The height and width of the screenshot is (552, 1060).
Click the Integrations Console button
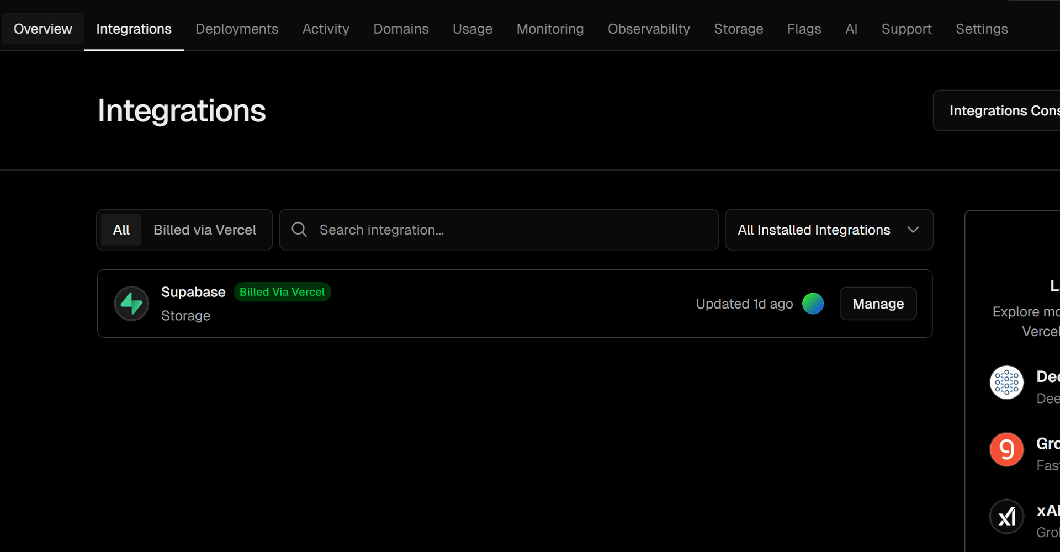(997, 110)
